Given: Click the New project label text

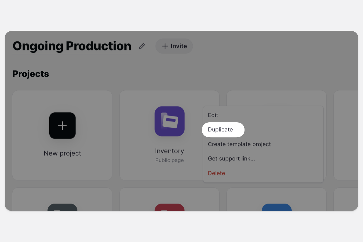Looking at the screenshot, I should point(62,153).
